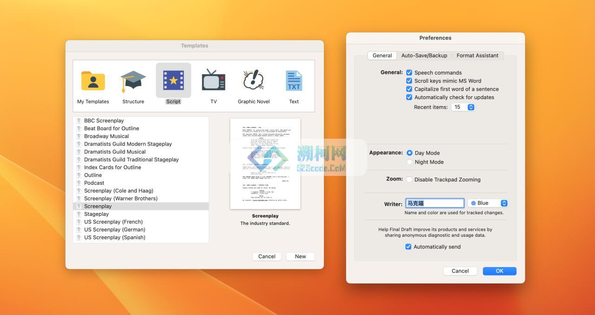Viewport: 595px width, 315px height.
Task: Select Night Mode appearance
Action: coord(410,162)
